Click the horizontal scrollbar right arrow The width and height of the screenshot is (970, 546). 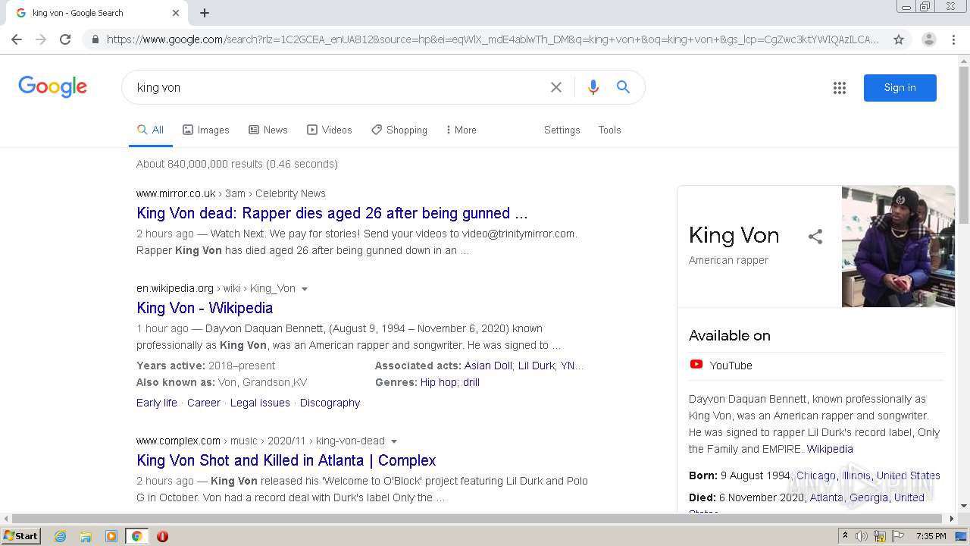click(953, 519)
